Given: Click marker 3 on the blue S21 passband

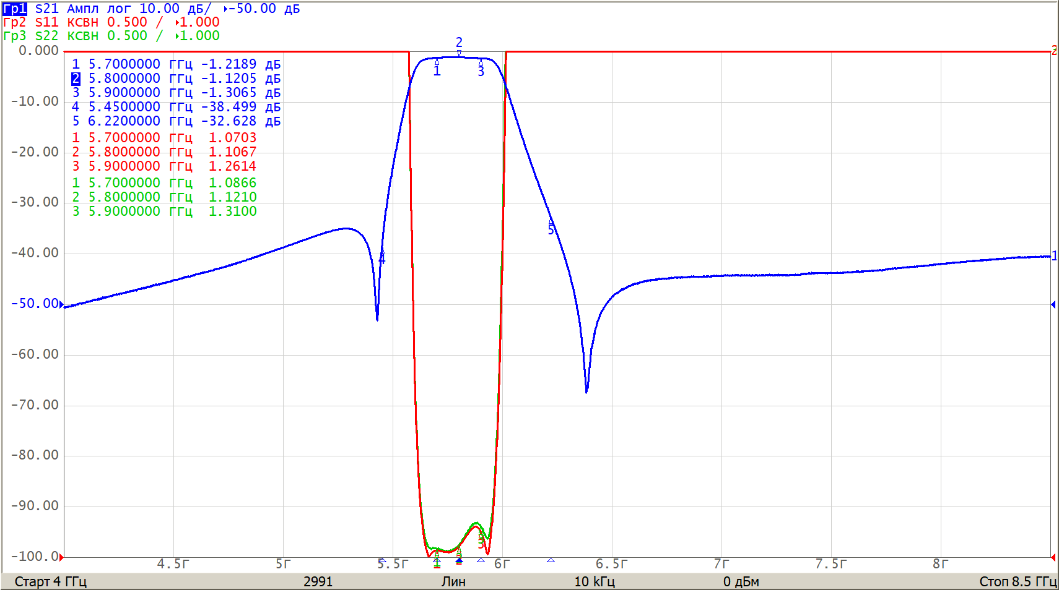Looking at the screenshot, I should point(481,71).
